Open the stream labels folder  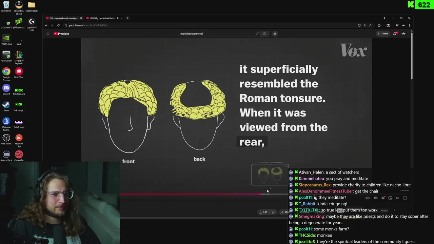pos(32,6)
